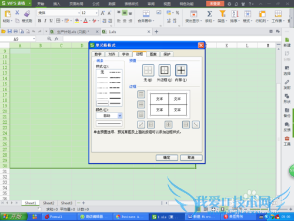Switch to the Sheet3 tab
The image size is (294, 221).
[66, 203]
